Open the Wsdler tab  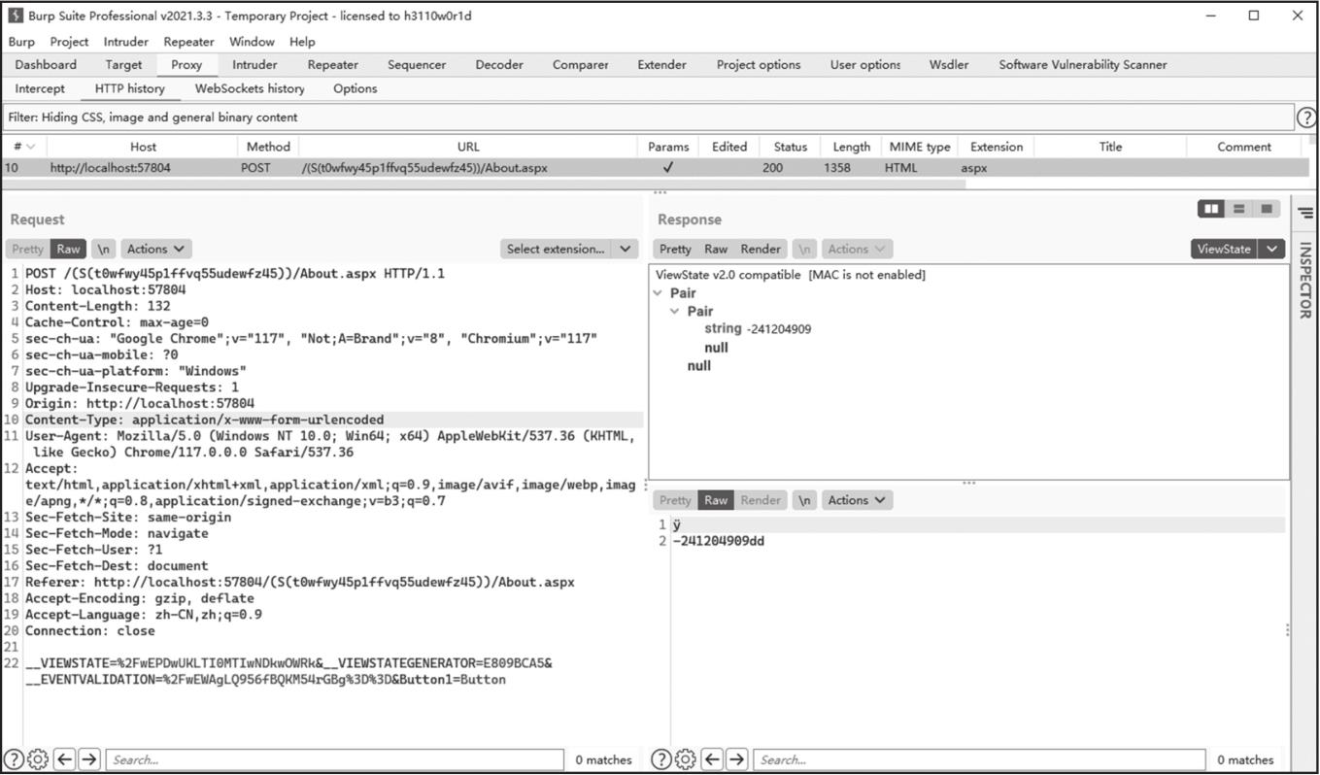[949, 65]
